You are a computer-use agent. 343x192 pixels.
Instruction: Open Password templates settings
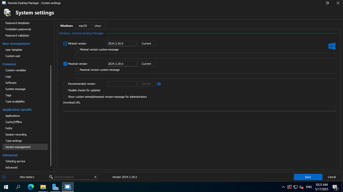18,23
